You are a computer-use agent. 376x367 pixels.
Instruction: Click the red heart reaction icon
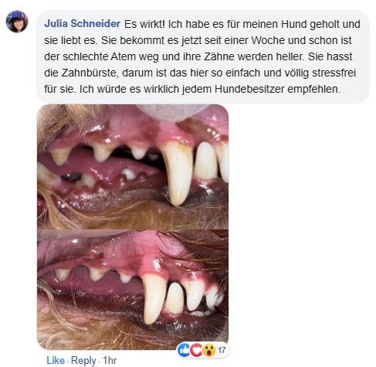(196, 350)
